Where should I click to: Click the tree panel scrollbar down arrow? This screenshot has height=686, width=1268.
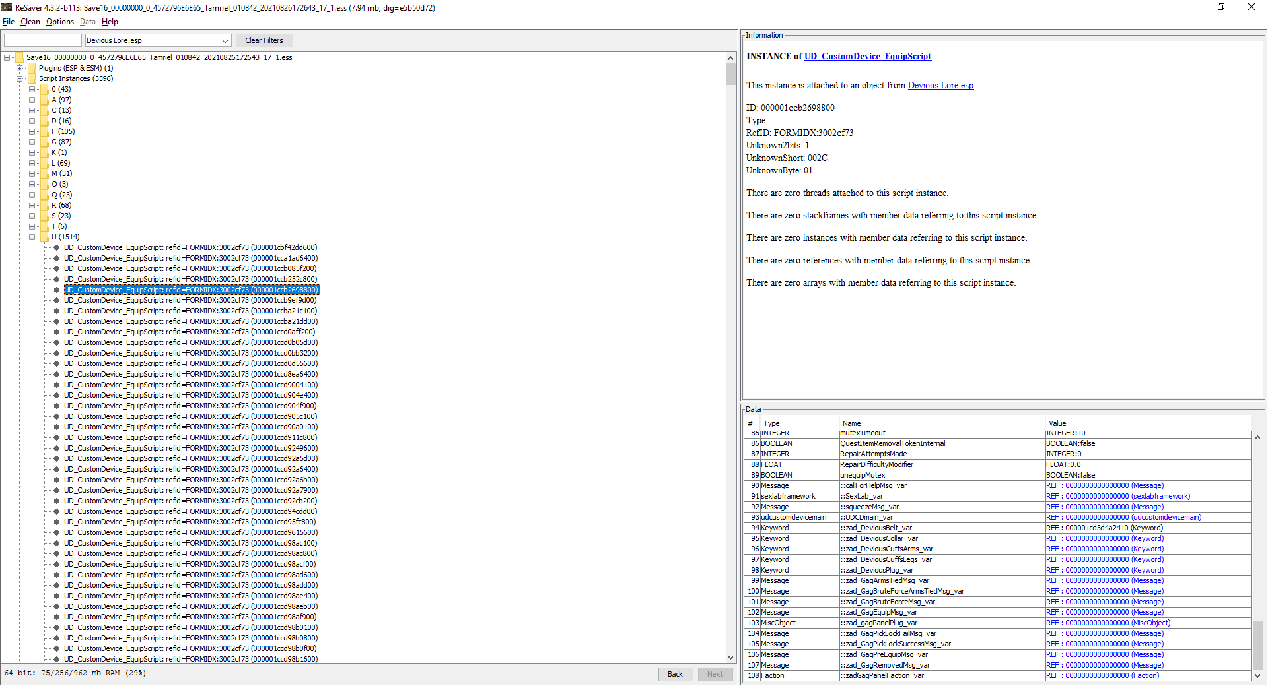click(730, 658)
